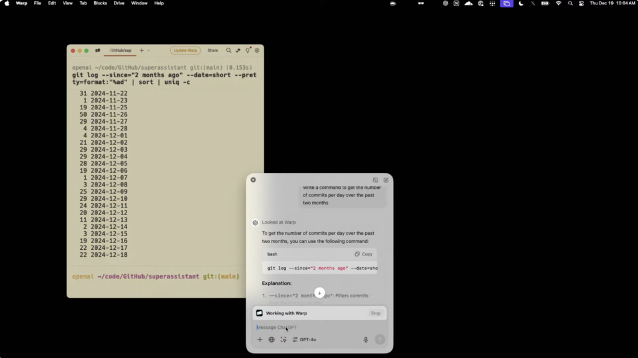Click the date and time clock

pyautogui.click(x=612, y=3)
